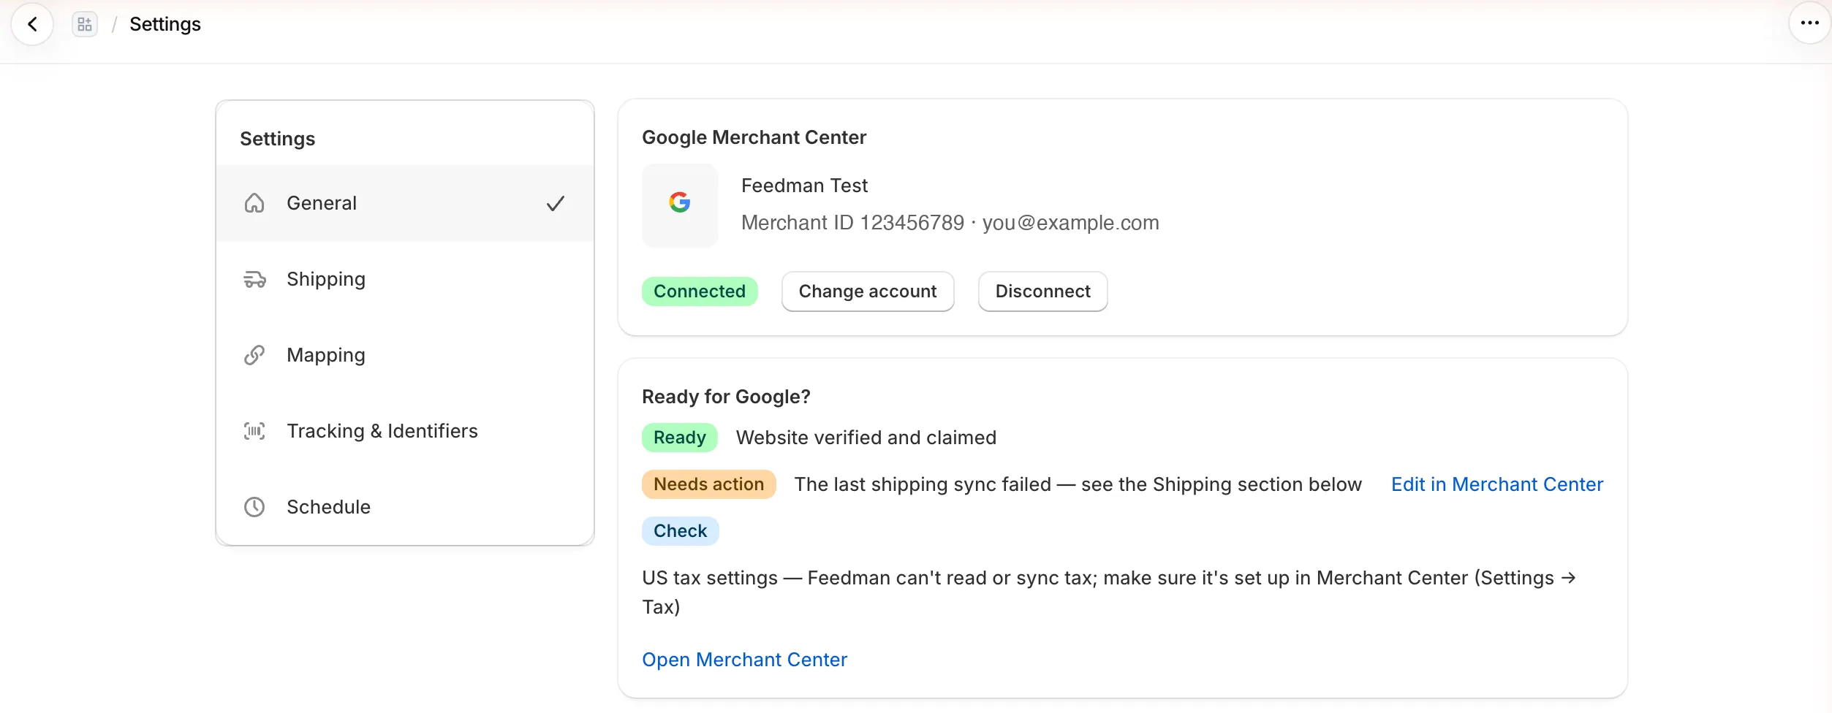Click the General house icon
Screen dimensions: 1832x713
click(x=254, y=203)
